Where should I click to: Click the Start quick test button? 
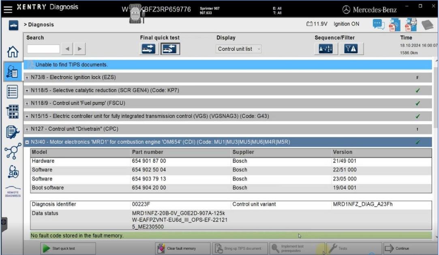(x=67, y=249)
